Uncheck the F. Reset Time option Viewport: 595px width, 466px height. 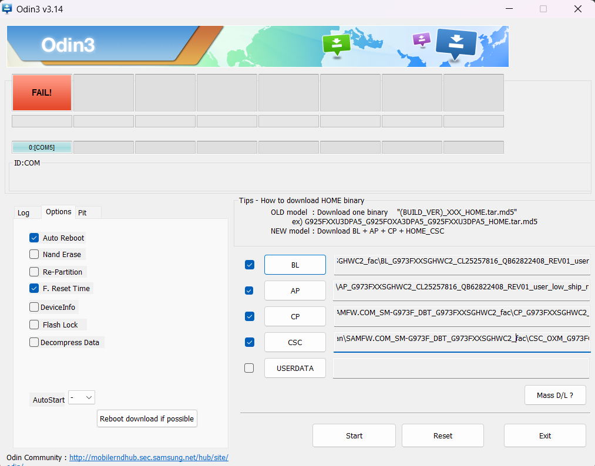34,289
